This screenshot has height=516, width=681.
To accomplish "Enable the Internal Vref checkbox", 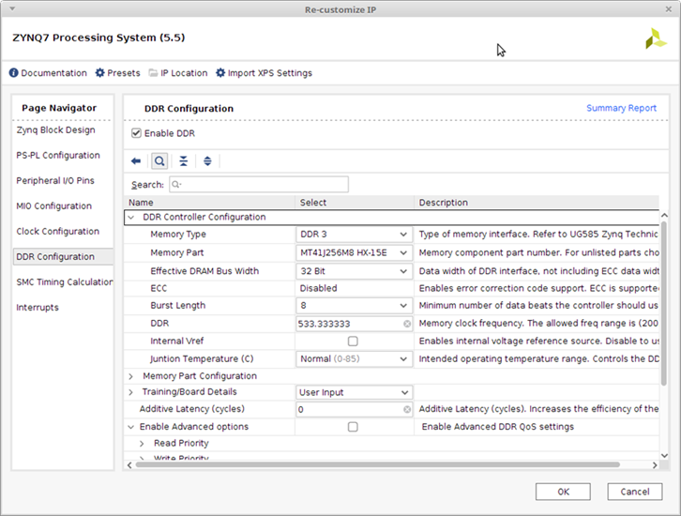I will pos(353,341).
